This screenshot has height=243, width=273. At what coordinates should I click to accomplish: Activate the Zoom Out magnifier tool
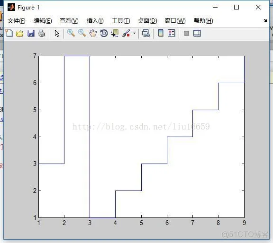click(x=82, y=33)
